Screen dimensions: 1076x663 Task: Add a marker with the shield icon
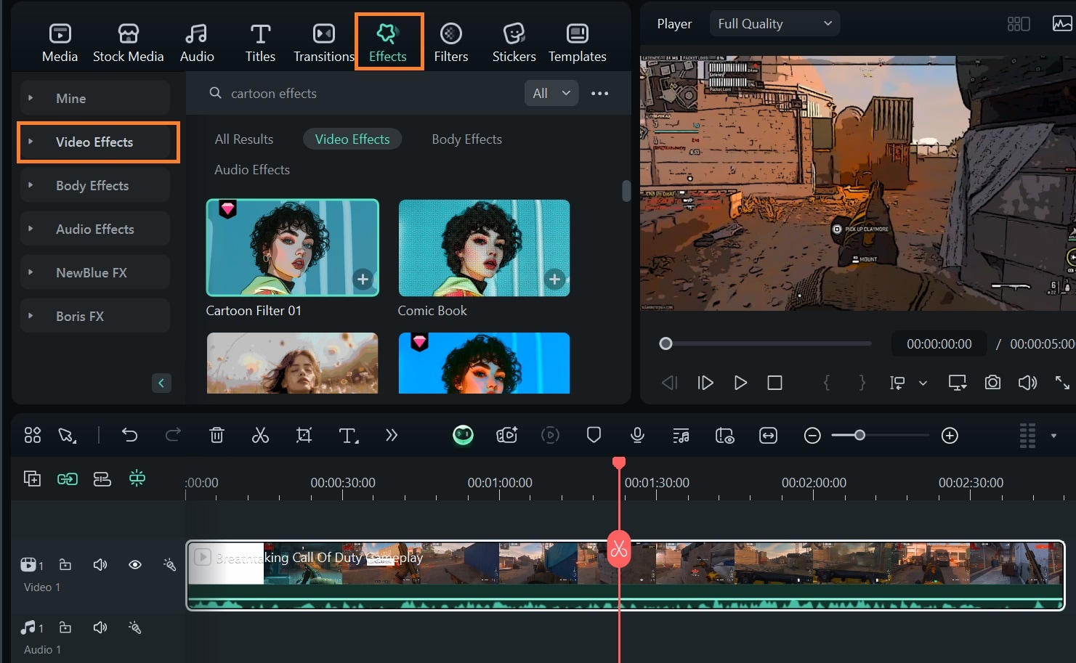coord(594,435)
